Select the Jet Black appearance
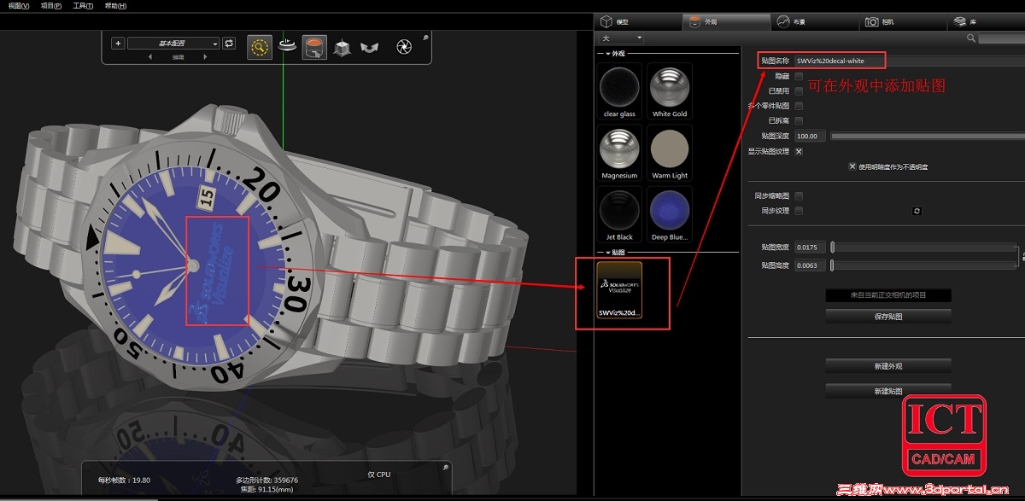Viewport: 1025px width, 501px height. [619, 214]
